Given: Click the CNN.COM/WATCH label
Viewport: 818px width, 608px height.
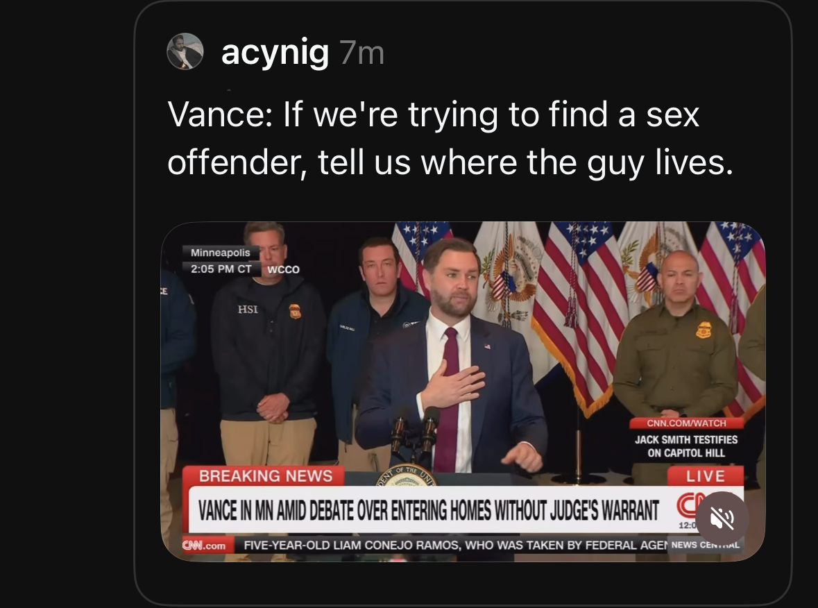Looking at the screenshot, I should tap(685, 423).
